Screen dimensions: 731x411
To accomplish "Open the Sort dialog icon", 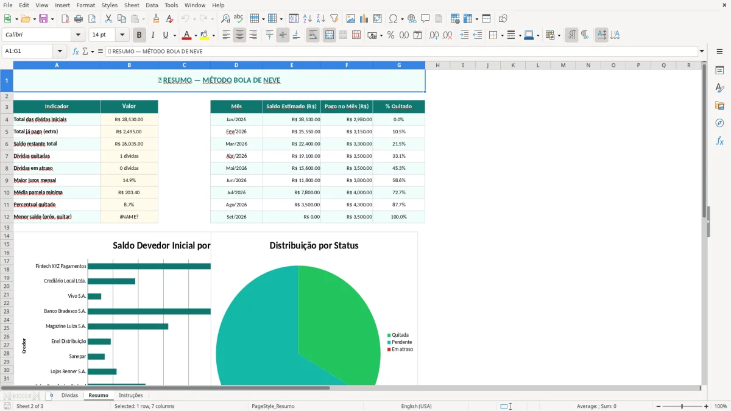I will (294, 19).
